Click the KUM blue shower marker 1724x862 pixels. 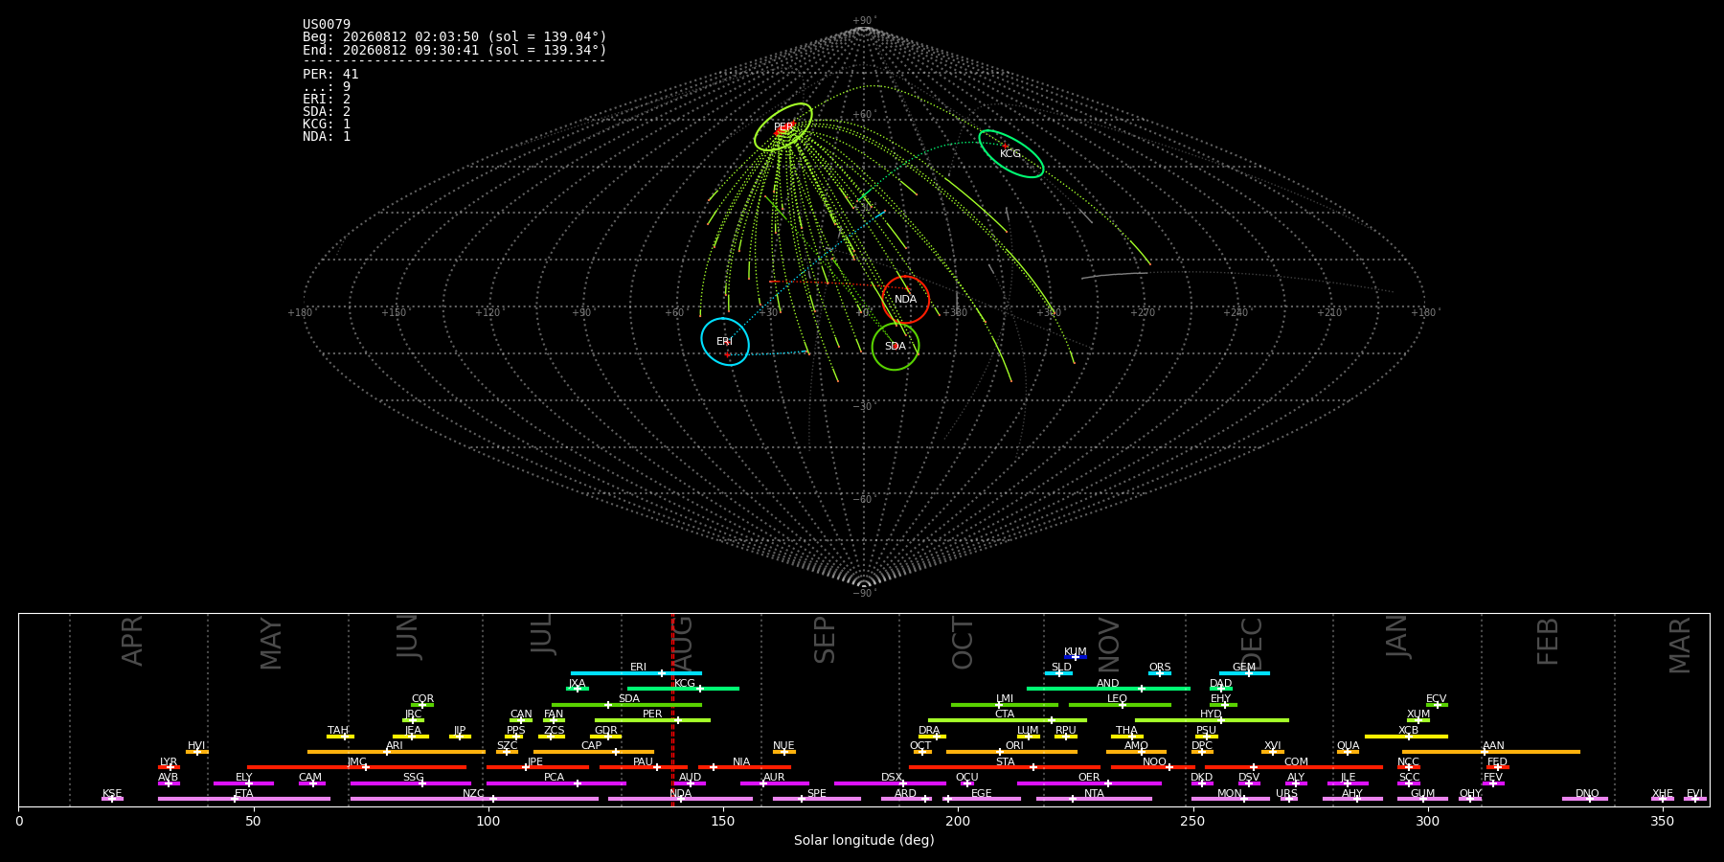click(1076, 657)
